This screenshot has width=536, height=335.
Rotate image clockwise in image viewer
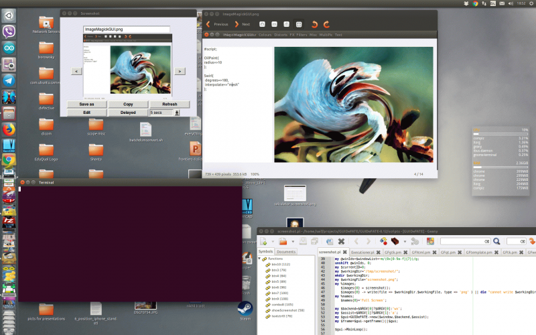[326, 24]
